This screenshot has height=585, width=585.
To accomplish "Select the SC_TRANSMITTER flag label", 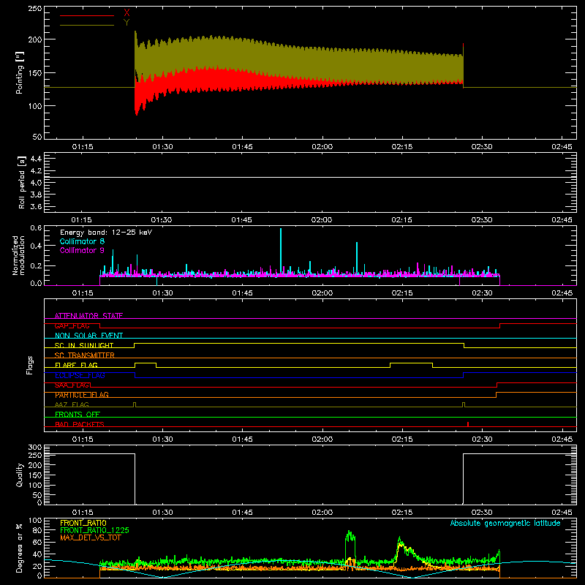I will 85,355.
